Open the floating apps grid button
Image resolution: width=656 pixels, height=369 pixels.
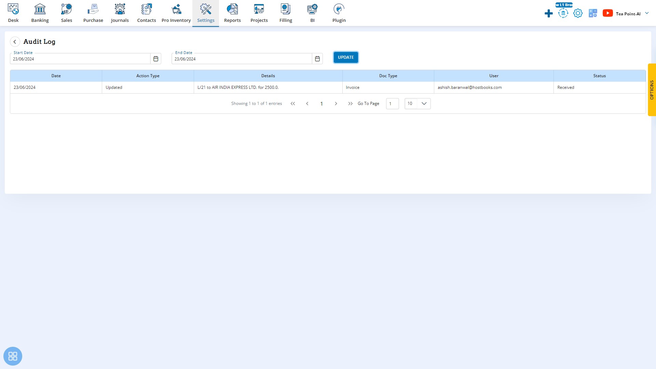coord(13,356)
